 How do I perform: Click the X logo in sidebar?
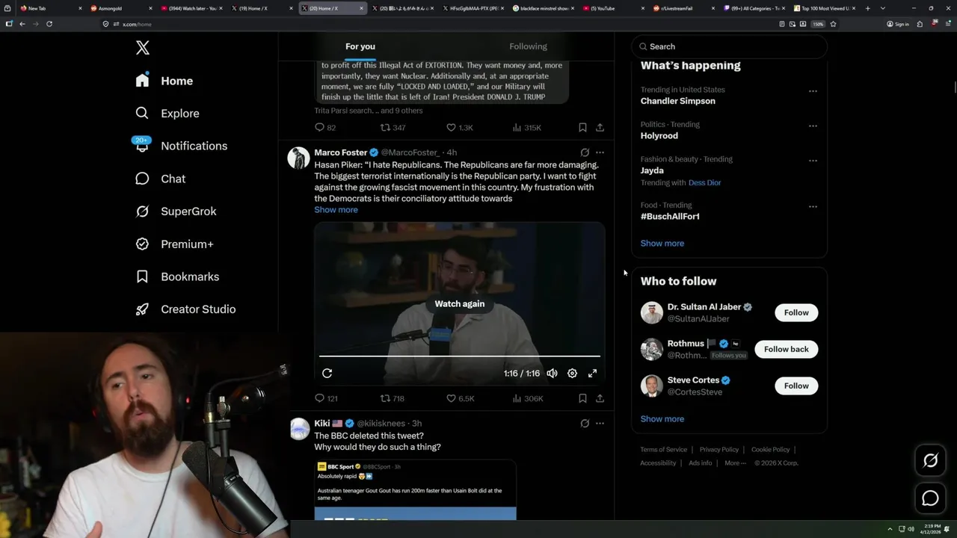click(143, 48)
